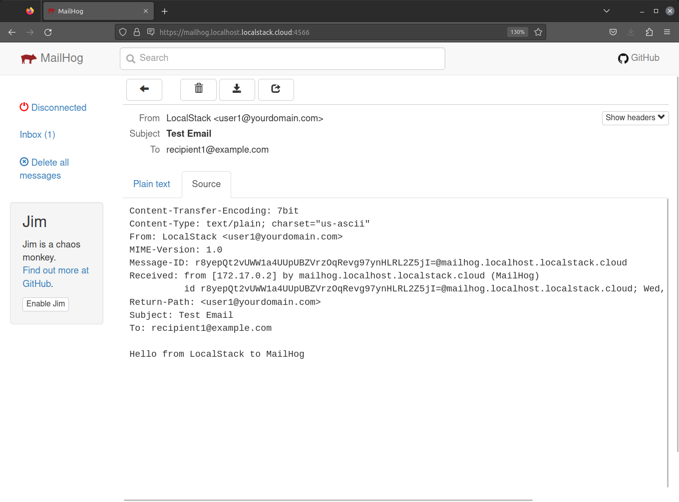Release message using the share arrow icon

coord(276,90)
